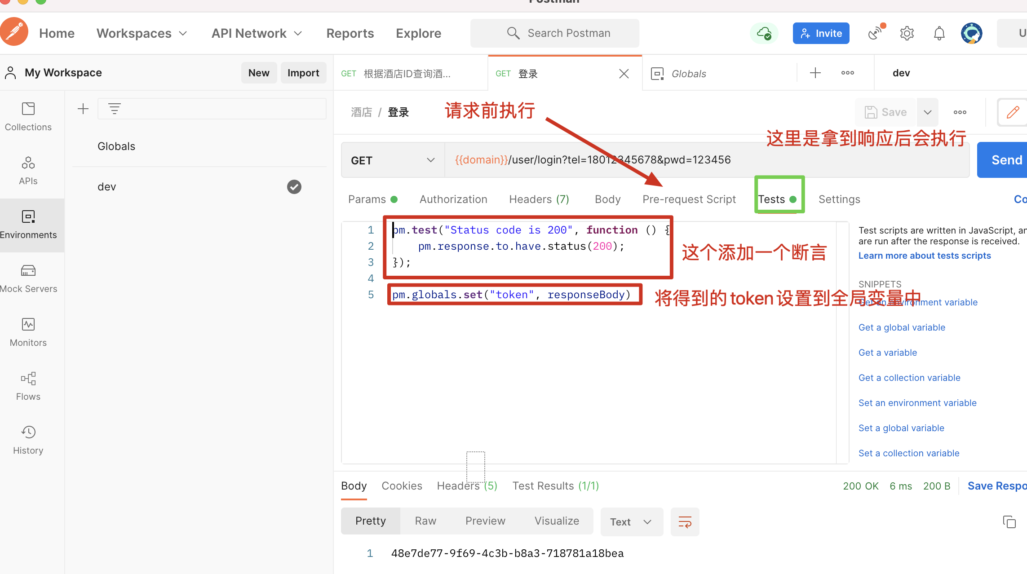Open the request more-actions three-dot menu
This screenshot has height=574, width=1027.
pyautogui.click(x=960, y=112)
